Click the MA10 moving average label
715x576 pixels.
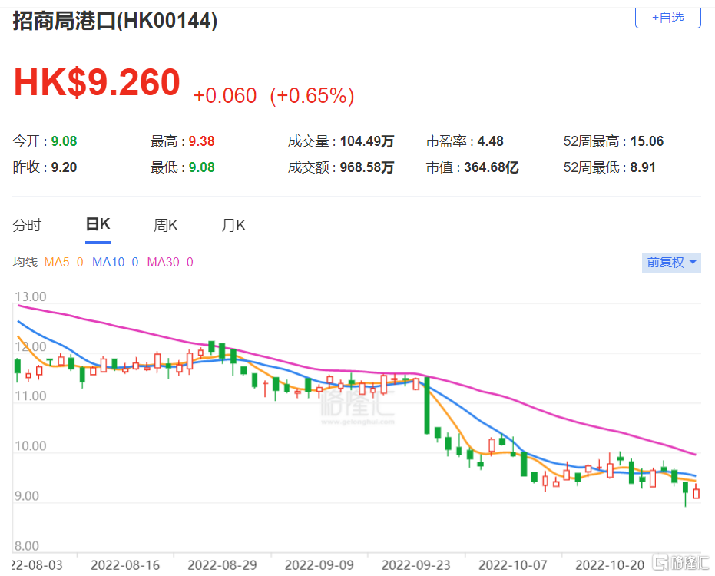point(115,262)
